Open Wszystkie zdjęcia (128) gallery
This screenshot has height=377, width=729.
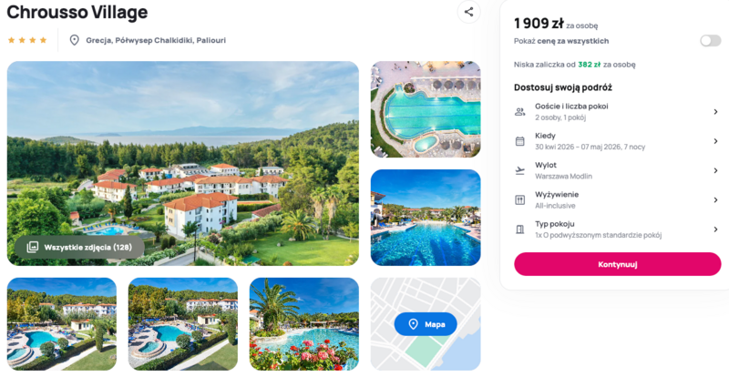pyautogui.click(x=79, y=248)
